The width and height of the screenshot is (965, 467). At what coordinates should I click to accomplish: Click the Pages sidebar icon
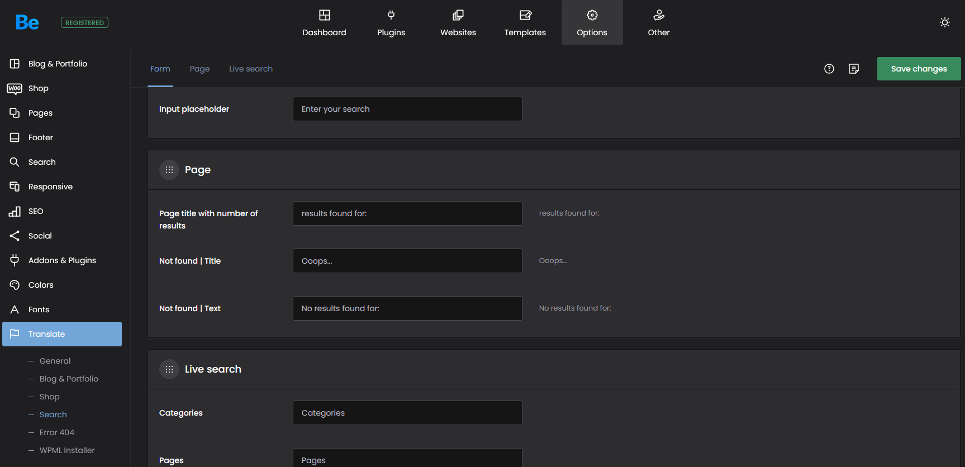click(x=15, y=113)
